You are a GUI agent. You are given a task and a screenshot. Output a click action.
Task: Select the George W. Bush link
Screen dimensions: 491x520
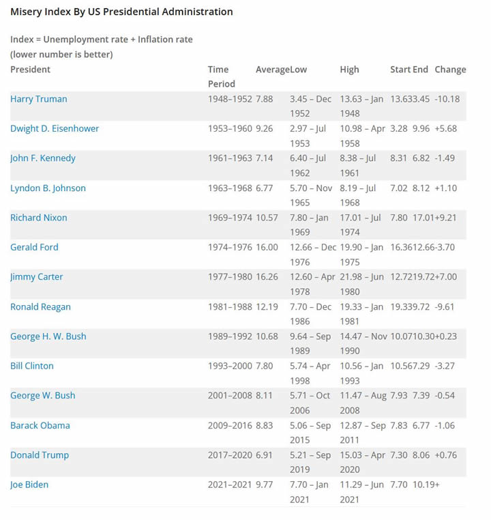click(43, 396)
